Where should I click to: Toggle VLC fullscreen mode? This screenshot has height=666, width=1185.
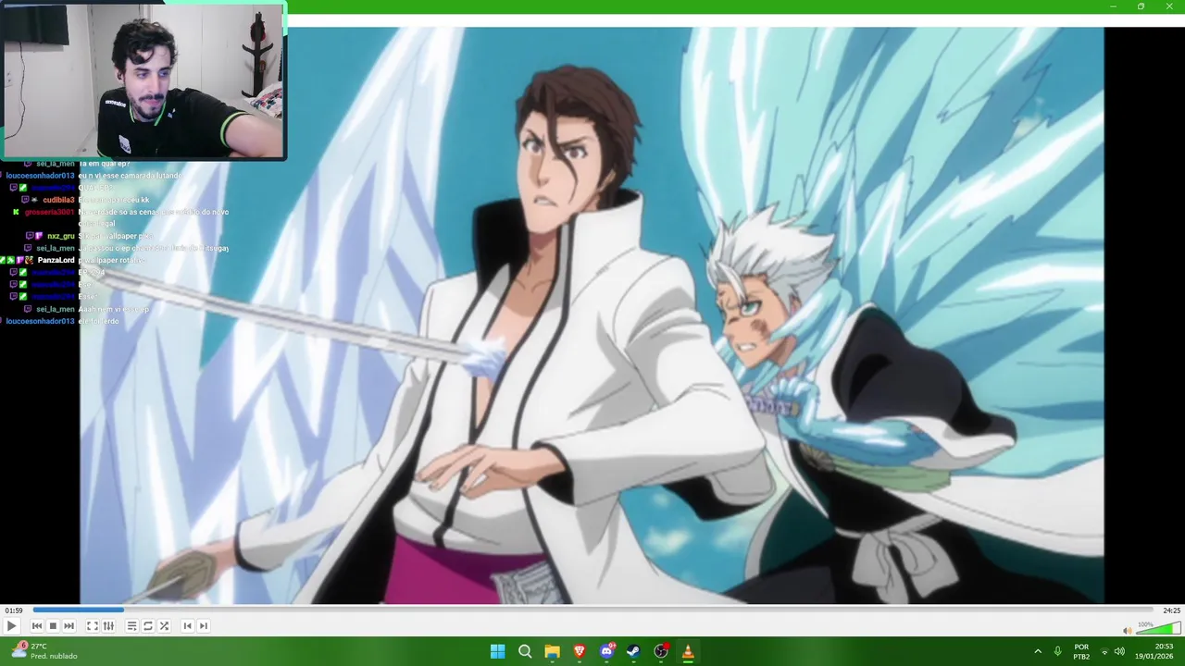click(93, 626)
